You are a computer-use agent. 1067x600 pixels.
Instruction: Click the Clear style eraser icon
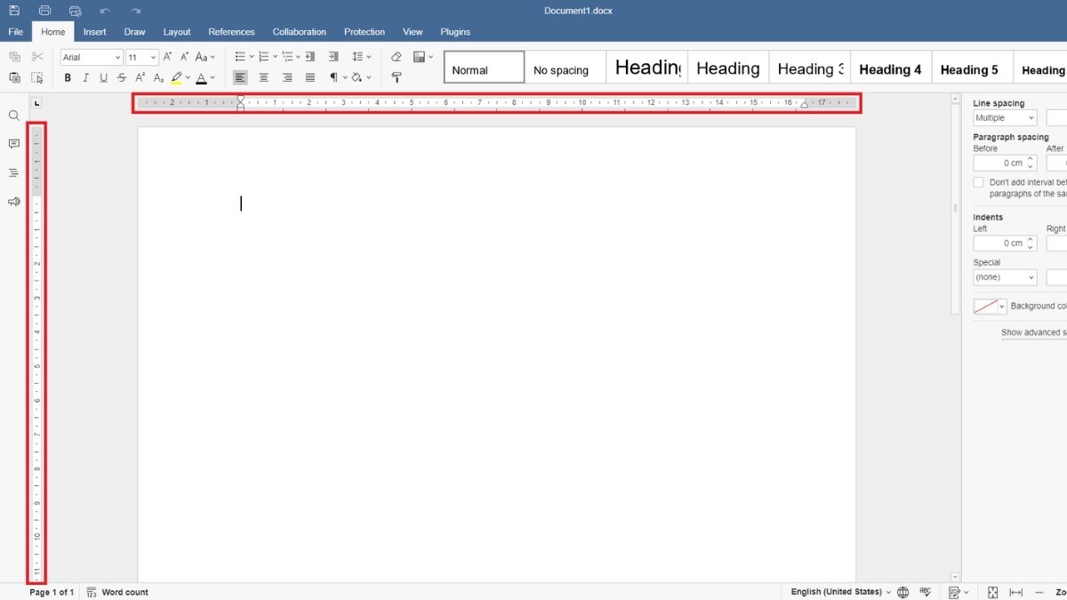[397, 56]
